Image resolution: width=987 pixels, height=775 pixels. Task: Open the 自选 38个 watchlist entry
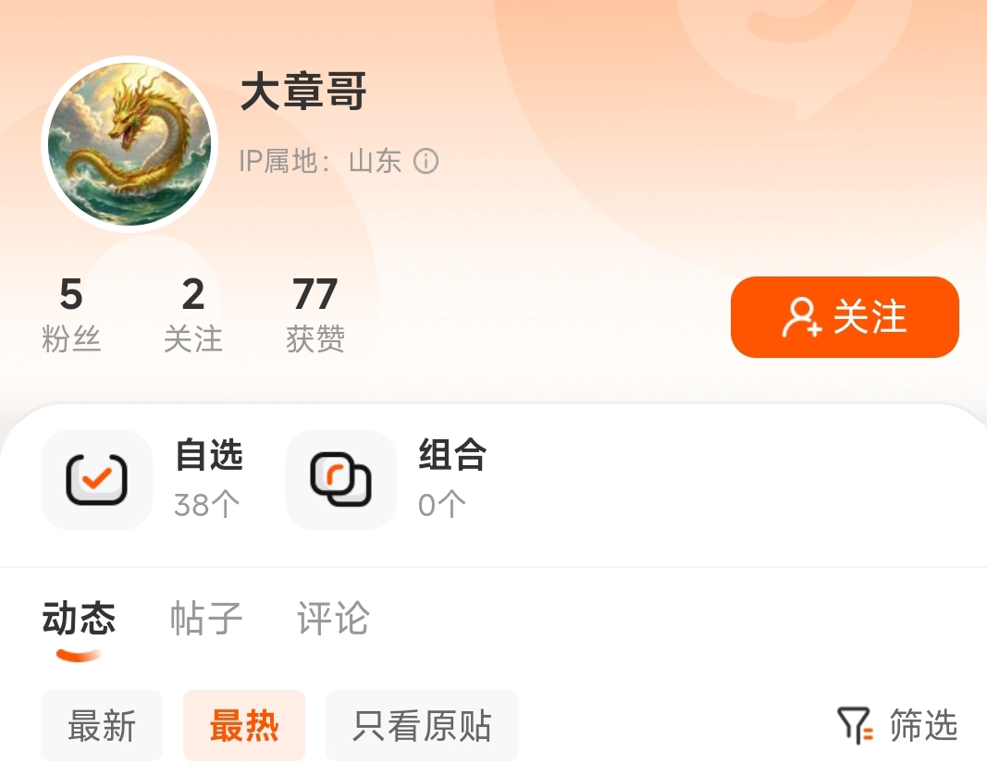click(x=142, y=480)
